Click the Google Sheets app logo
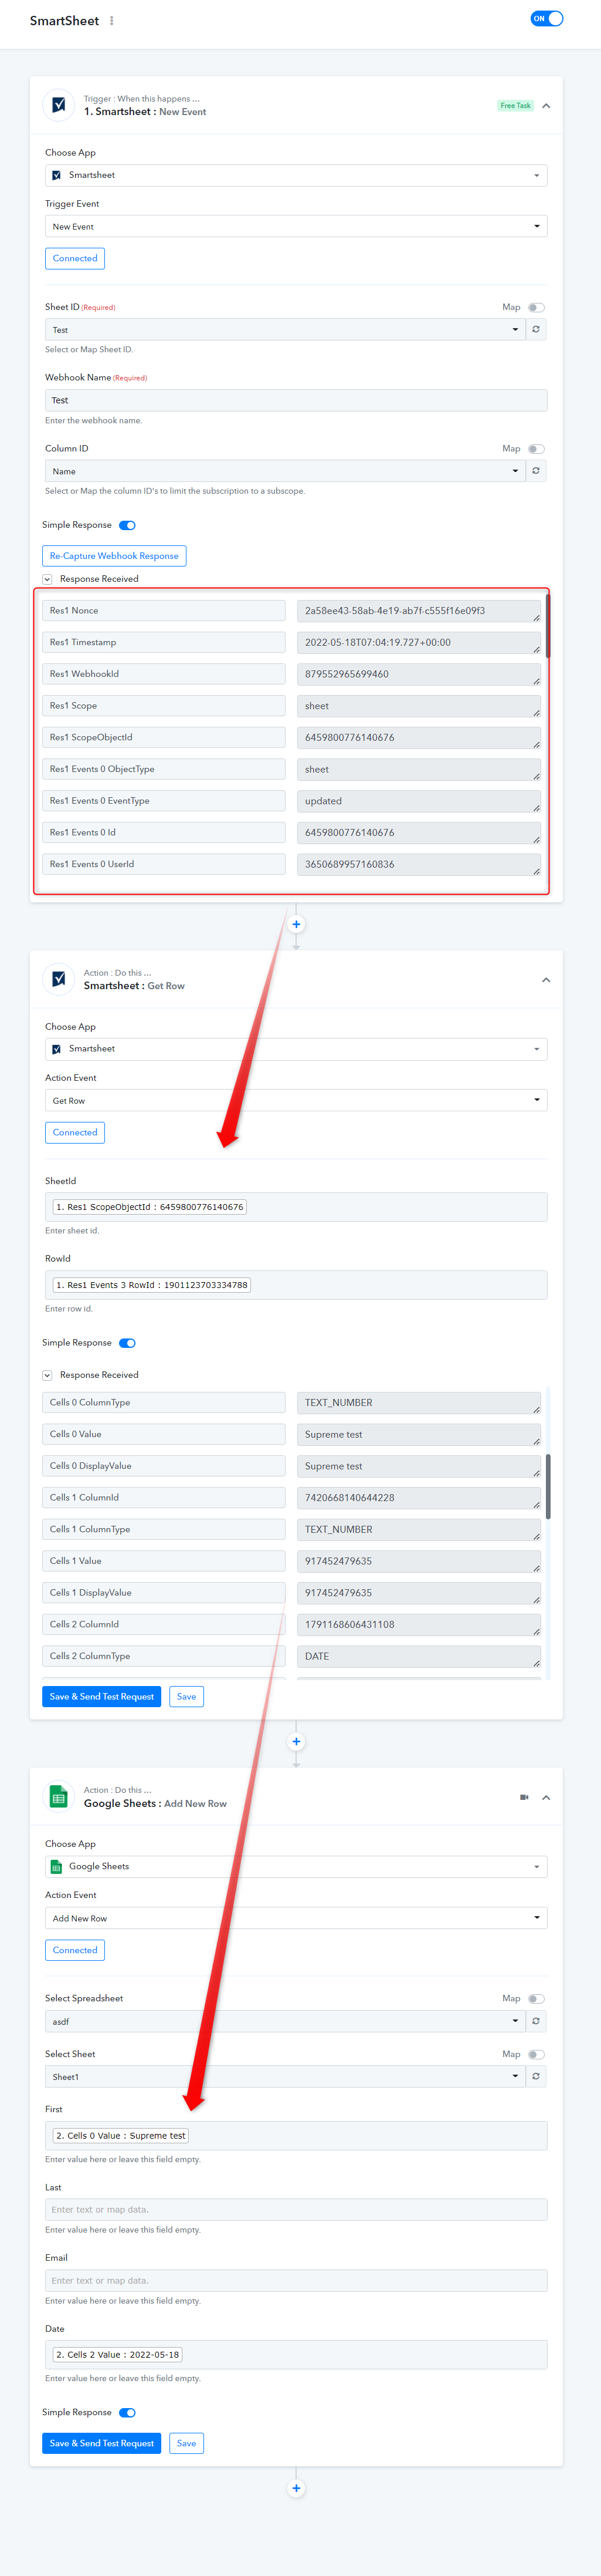This screenshot has width=601, height=2576. click(x=59, y=1797)
